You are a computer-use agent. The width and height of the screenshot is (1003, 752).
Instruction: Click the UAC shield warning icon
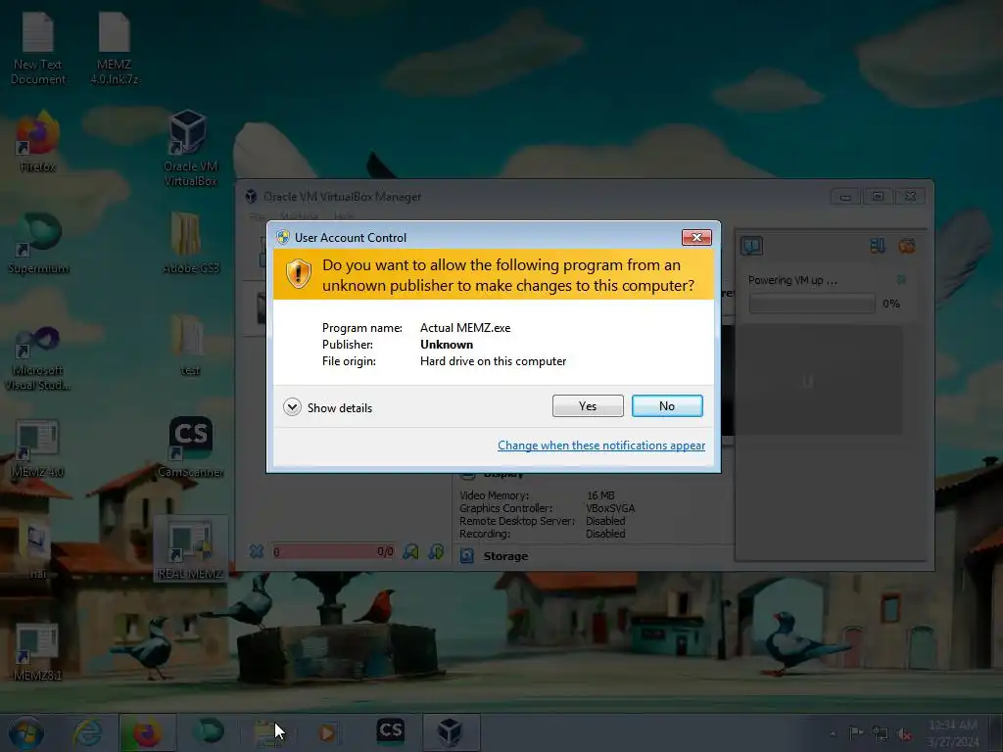point(298,274)
